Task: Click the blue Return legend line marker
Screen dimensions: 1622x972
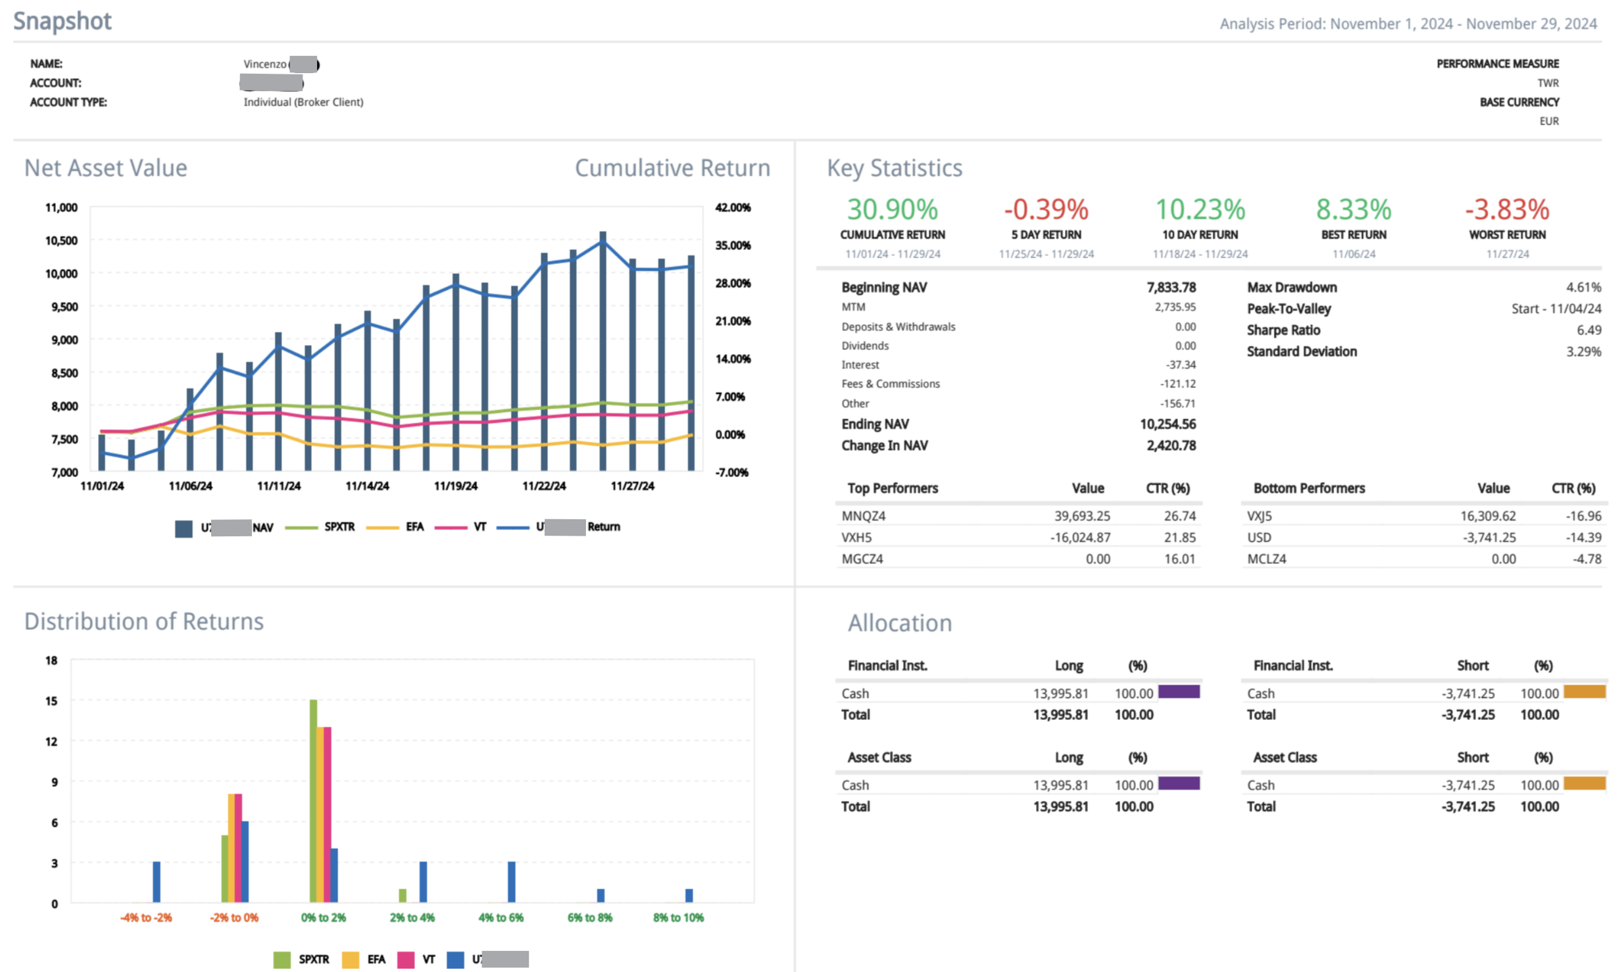Action: [x=512, y=528]
